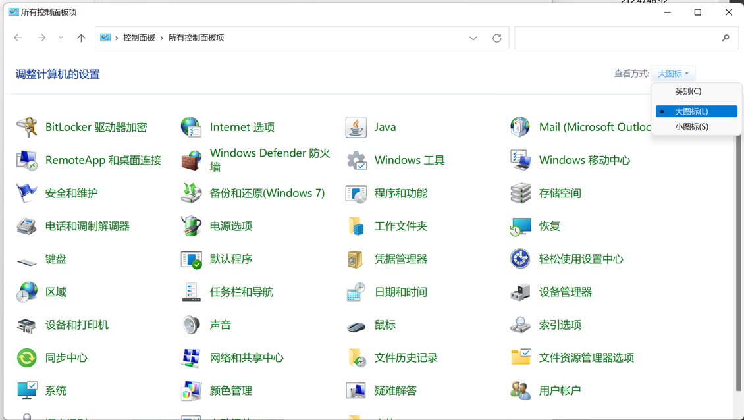This screenshot has height=420, width=744.
Task: Go forward with the right arrow
Action: point(41,38)
